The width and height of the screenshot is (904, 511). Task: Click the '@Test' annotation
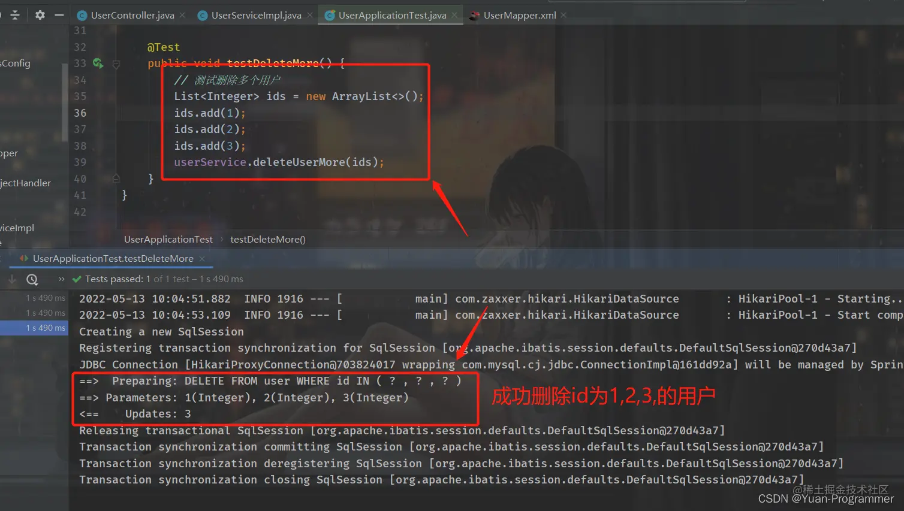164,47
